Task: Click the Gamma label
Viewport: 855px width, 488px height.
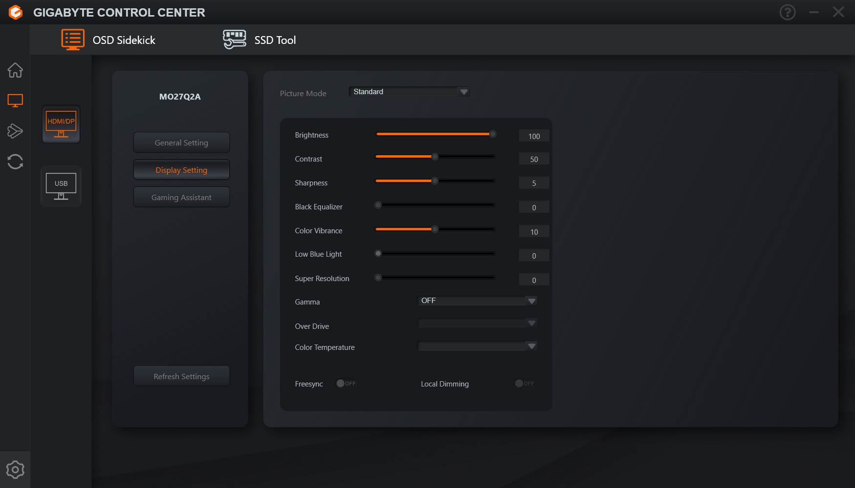Action: (307, 302)
